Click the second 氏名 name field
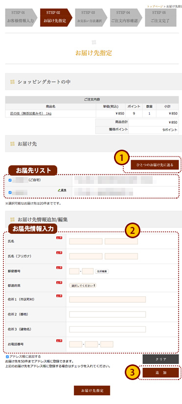 [x=121, y=242]
